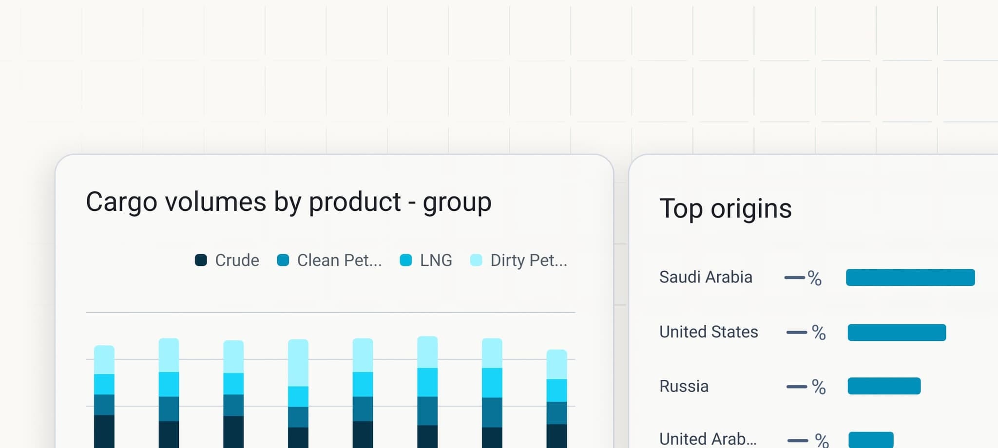Click the fourth stacked bar's Dirty Pet segment
The width and height of the screenshot is (998, 448).
pyautogui.click(x=298, y=363)
